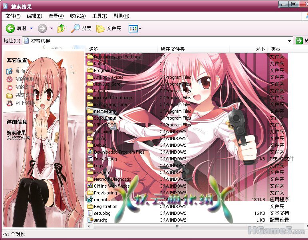Image resolution: width=308 pixels, height=240 pixels.
Task: Select the Program Files folder name
Action: click(107, 70)
